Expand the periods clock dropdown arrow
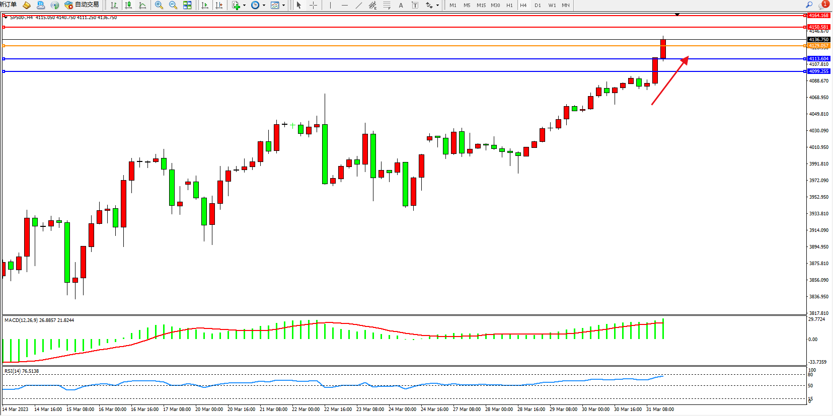This screenshot has width=833, height=416. (x=264, y=5)
